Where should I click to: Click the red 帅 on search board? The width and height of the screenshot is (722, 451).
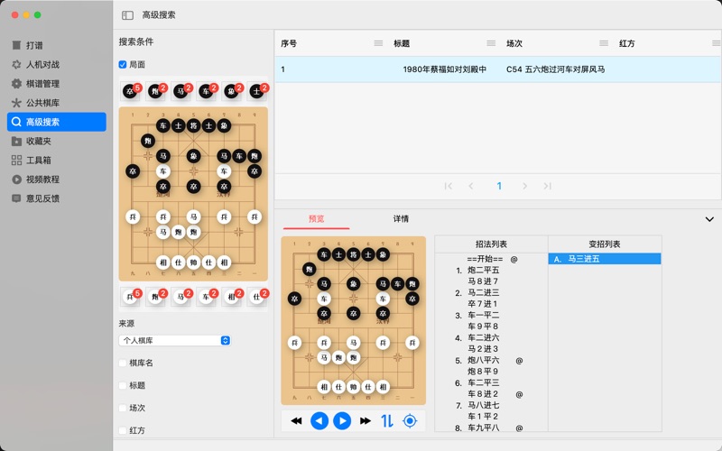point(193,262)
